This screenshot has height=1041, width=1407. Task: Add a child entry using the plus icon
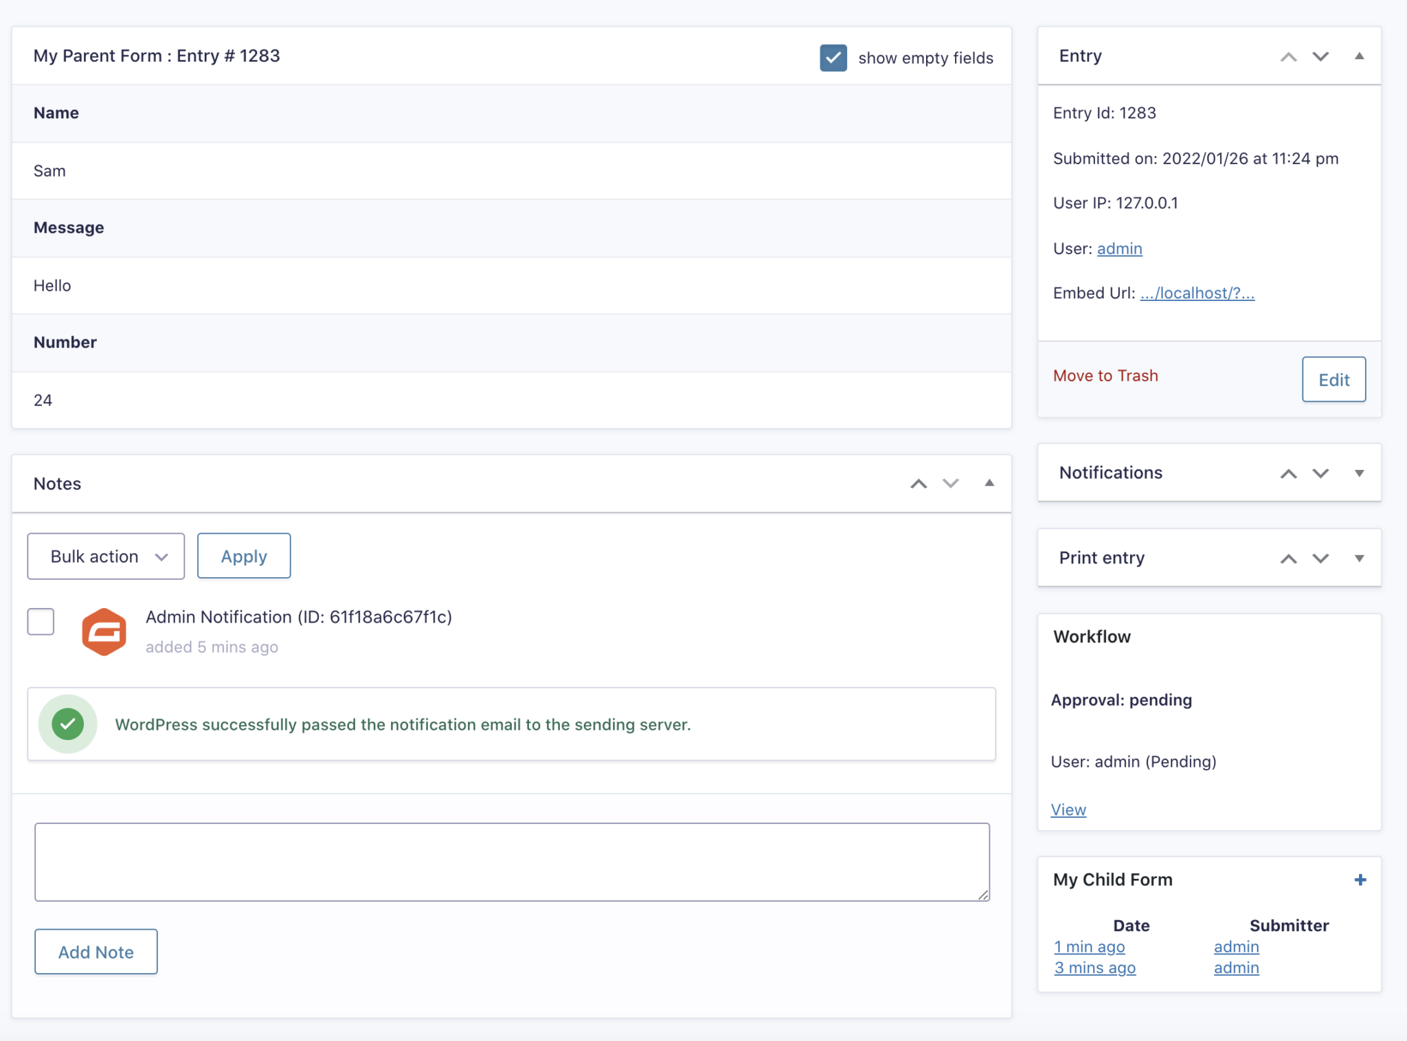(1360, 879)
